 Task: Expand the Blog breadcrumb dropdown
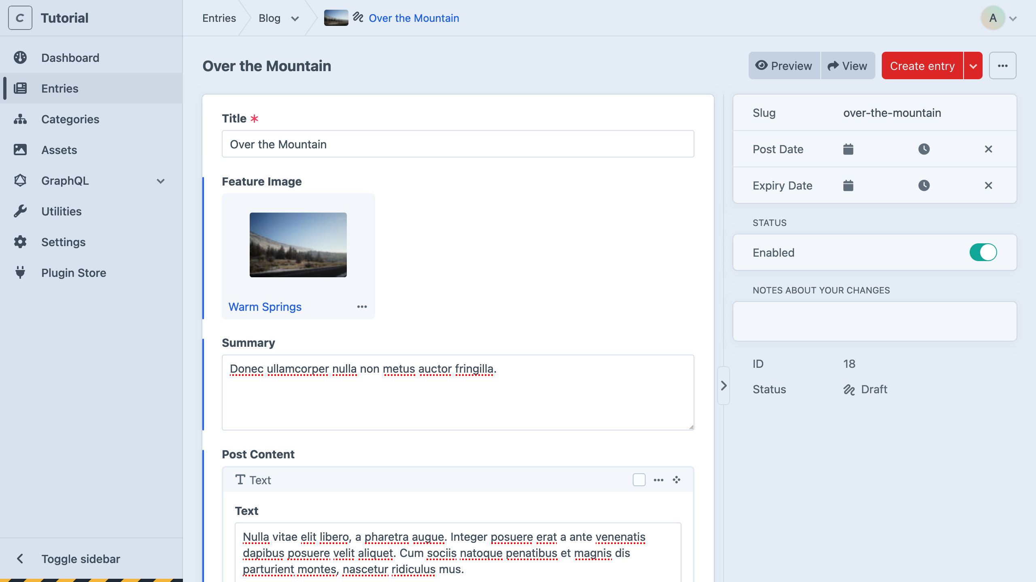point(295,18)
